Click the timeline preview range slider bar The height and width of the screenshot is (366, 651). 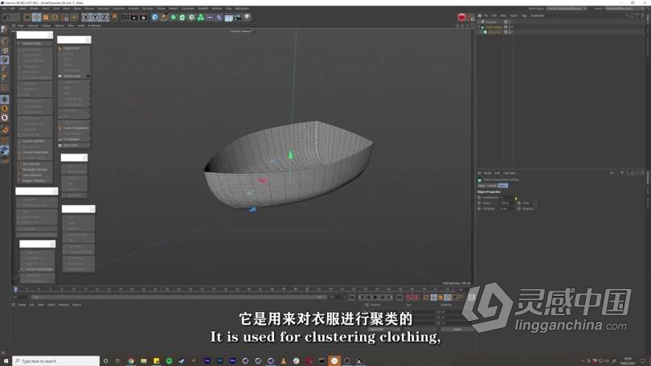tap(178, 298)
